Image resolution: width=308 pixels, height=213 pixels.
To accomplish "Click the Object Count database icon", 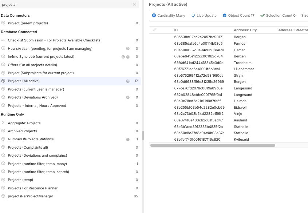I will (225, 16).
